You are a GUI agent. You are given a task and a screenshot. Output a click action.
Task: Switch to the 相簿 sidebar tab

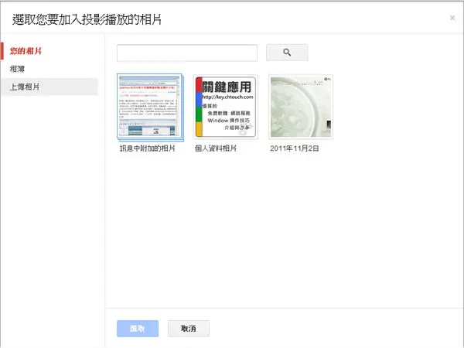pyautogui.click(x=17, y=69)
